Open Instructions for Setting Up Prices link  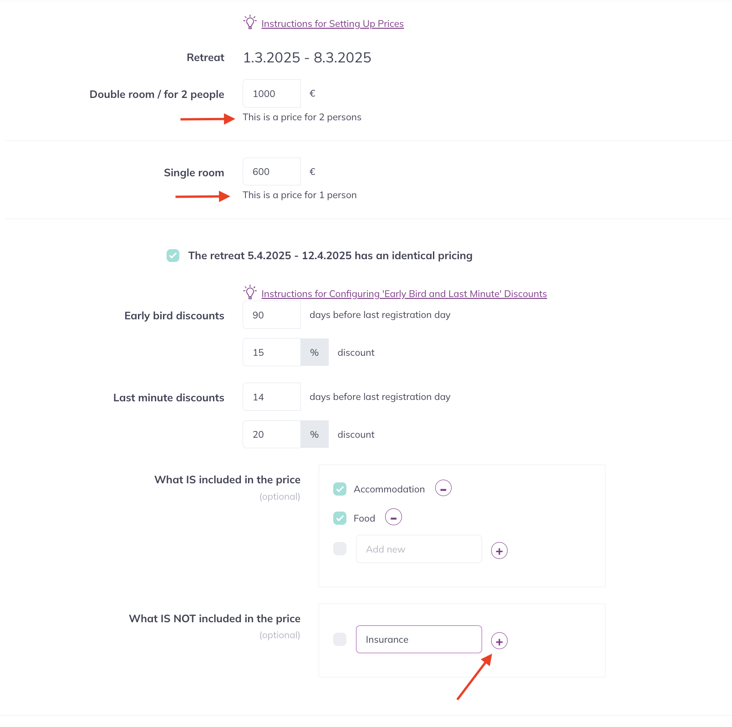(332, 24)
